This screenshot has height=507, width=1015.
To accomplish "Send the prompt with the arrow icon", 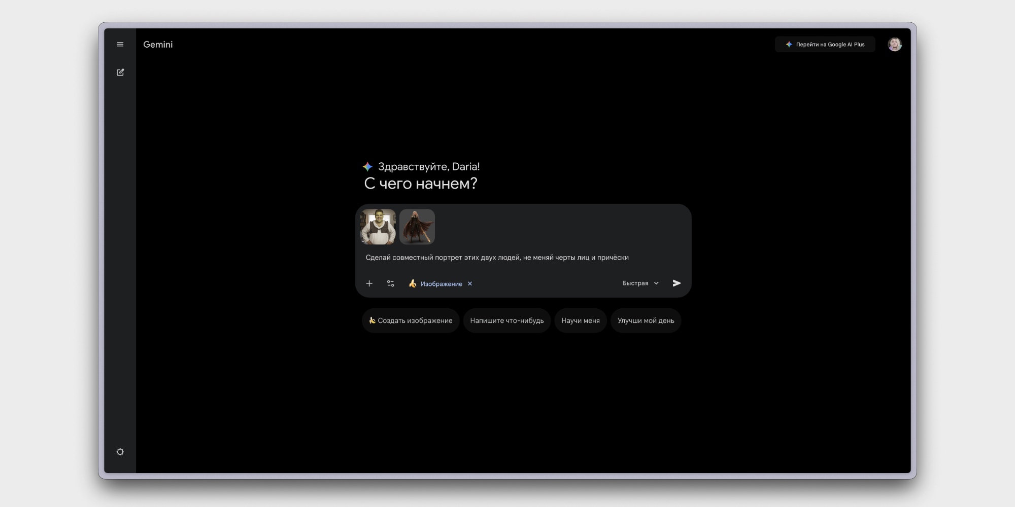I will click(x=676, y=283).
